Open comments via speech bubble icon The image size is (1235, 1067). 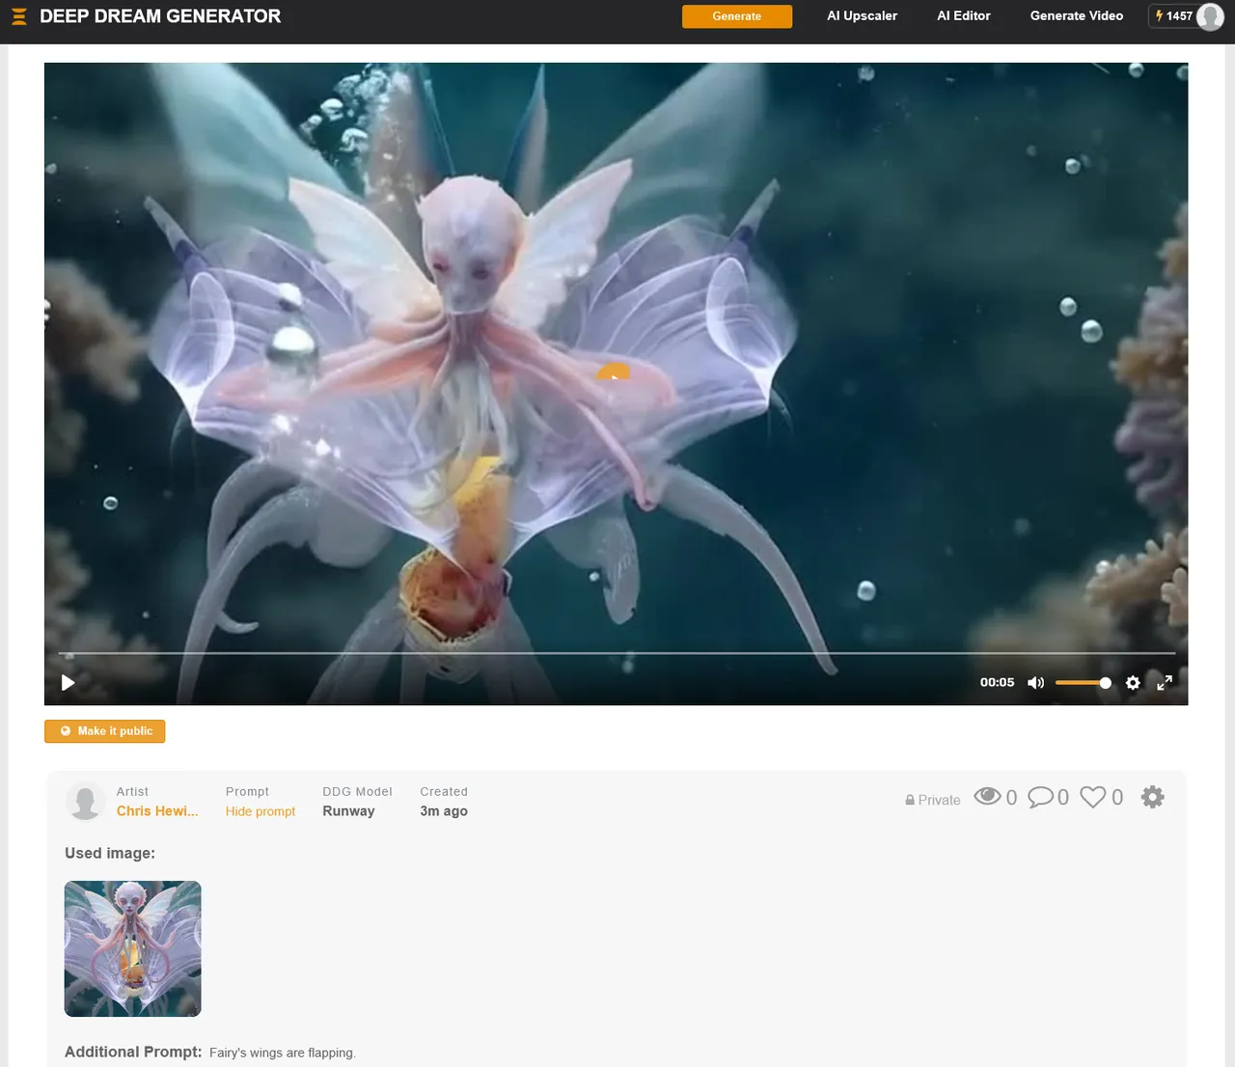click(x=1040, y=797)
